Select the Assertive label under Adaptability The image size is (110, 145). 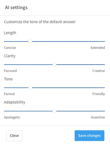[98, 117]
